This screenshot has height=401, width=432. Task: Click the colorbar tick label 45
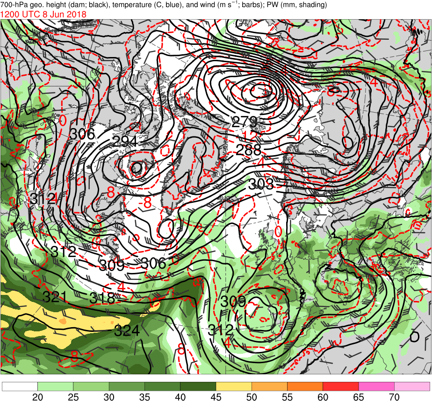coord(216,397)
